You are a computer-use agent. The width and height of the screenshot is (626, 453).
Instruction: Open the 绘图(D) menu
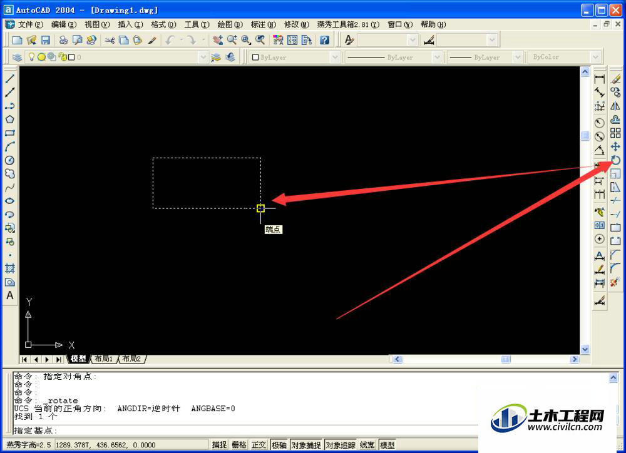[x=230, y=24]
